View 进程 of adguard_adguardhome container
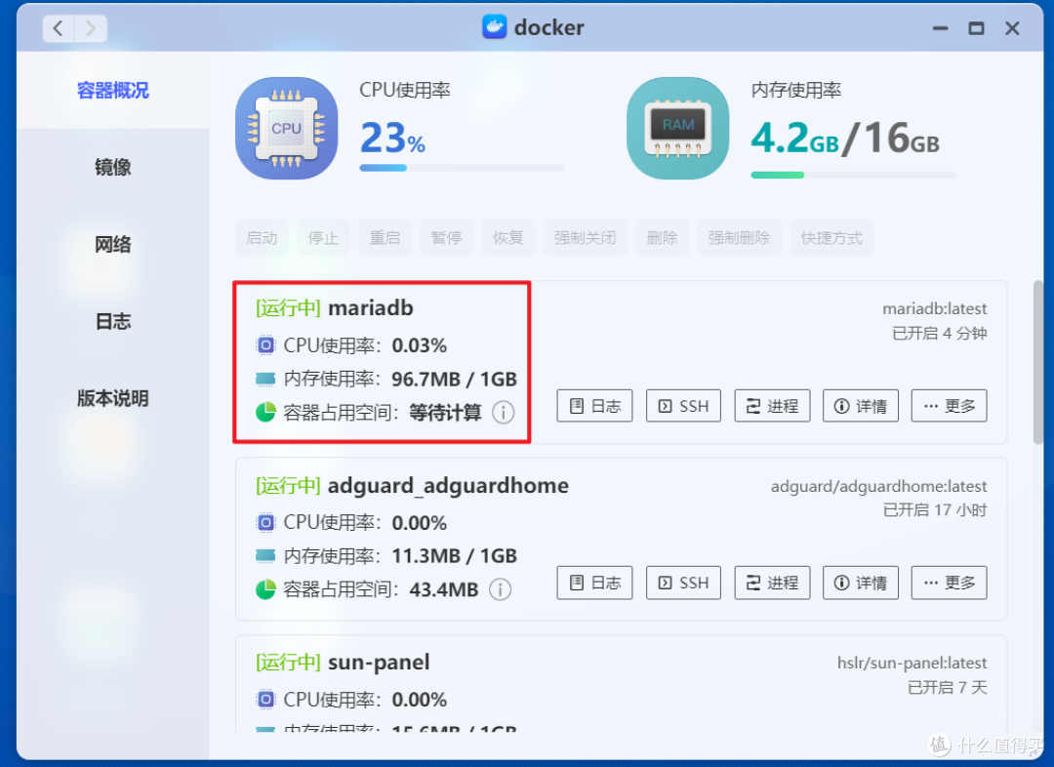This screenshot has width=1054, height=767. (x=772, y=583)
